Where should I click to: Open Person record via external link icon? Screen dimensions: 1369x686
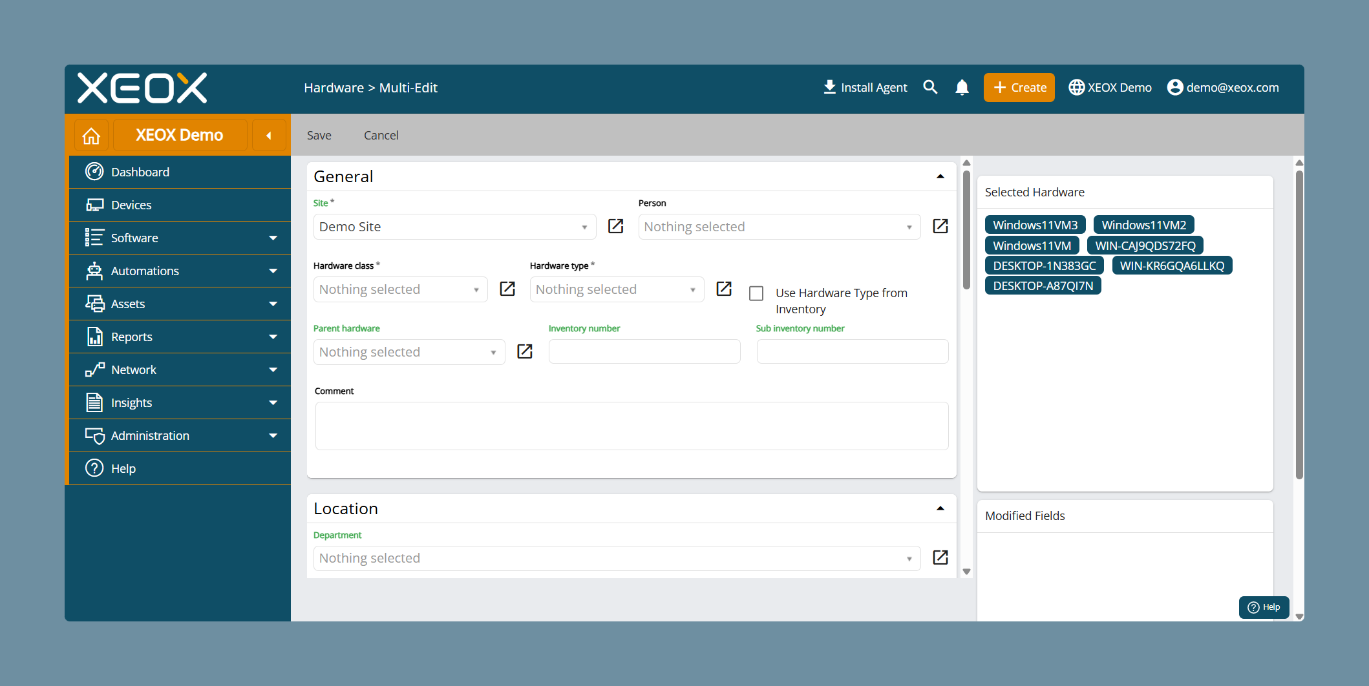[940, 226]
